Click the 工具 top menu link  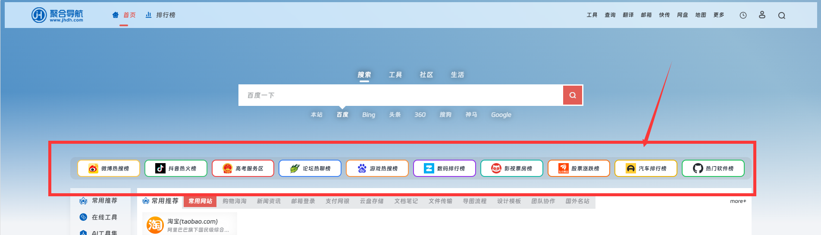click(592, 15)
